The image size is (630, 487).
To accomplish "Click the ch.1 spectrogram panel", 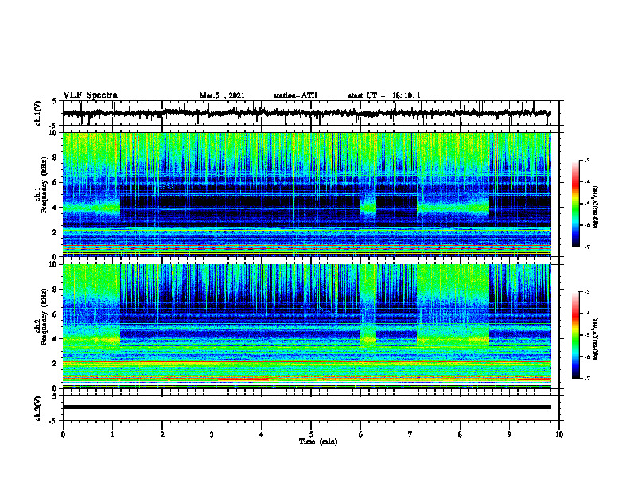I will (x=306, y=194).
